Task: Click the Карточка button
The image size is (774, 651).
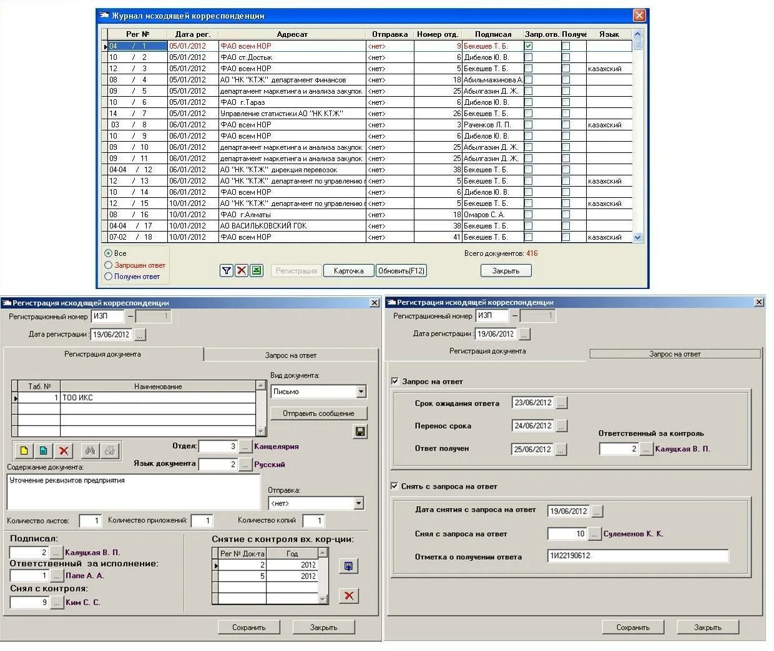Action: click(x=349, y=271)
